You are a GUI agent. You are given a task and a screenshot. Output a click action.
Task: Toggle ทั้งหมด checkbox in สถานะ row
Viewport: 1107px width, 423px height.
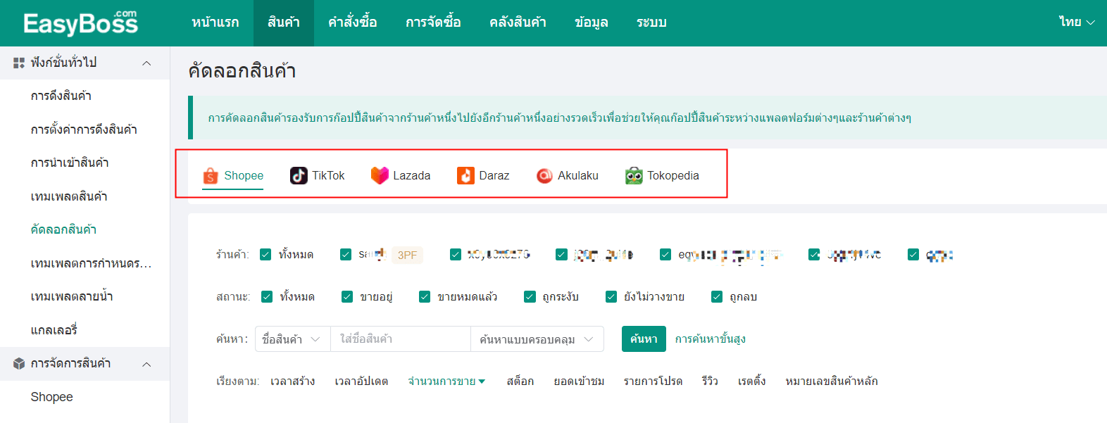tap(267, 297)
